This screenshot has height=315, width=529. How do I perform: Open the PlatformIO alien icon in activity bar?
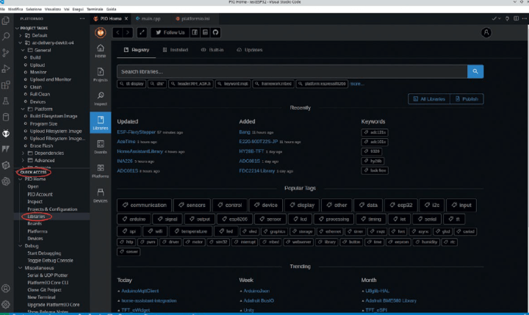click(x=7, y=133)
